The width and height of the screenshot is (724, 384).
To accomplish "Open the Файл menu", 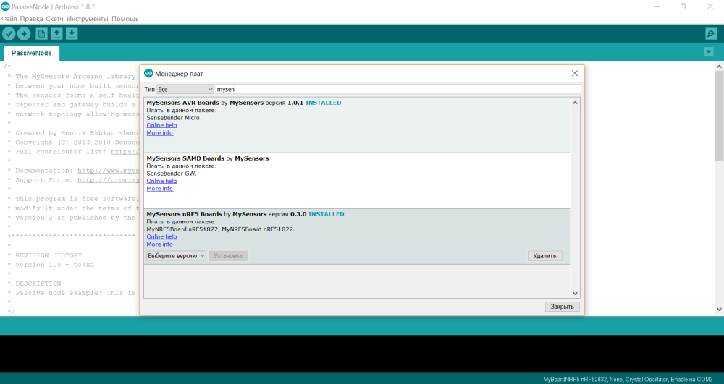I will tap(9, 18).
